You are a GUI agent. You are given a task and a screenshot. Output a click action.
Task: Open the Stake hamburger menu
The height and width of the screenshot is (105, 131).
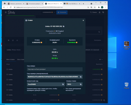(6, 12)
